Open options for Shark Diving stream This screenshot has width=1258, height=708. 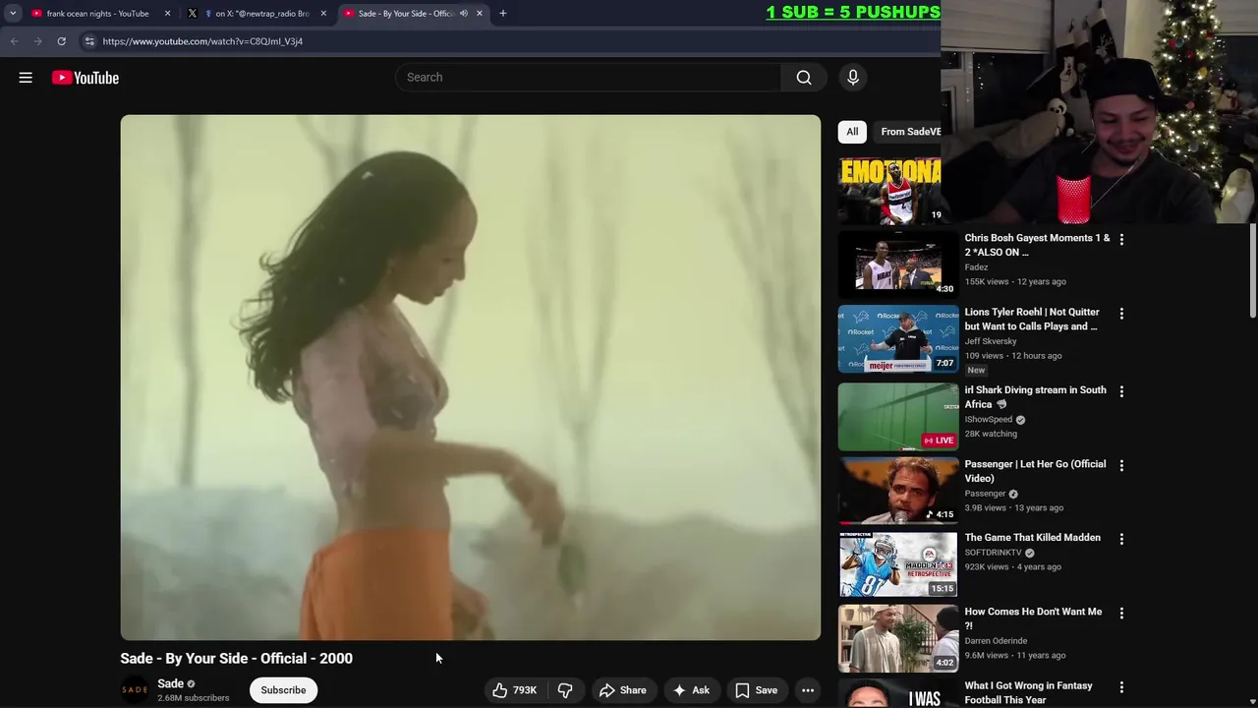[1121, 391]
